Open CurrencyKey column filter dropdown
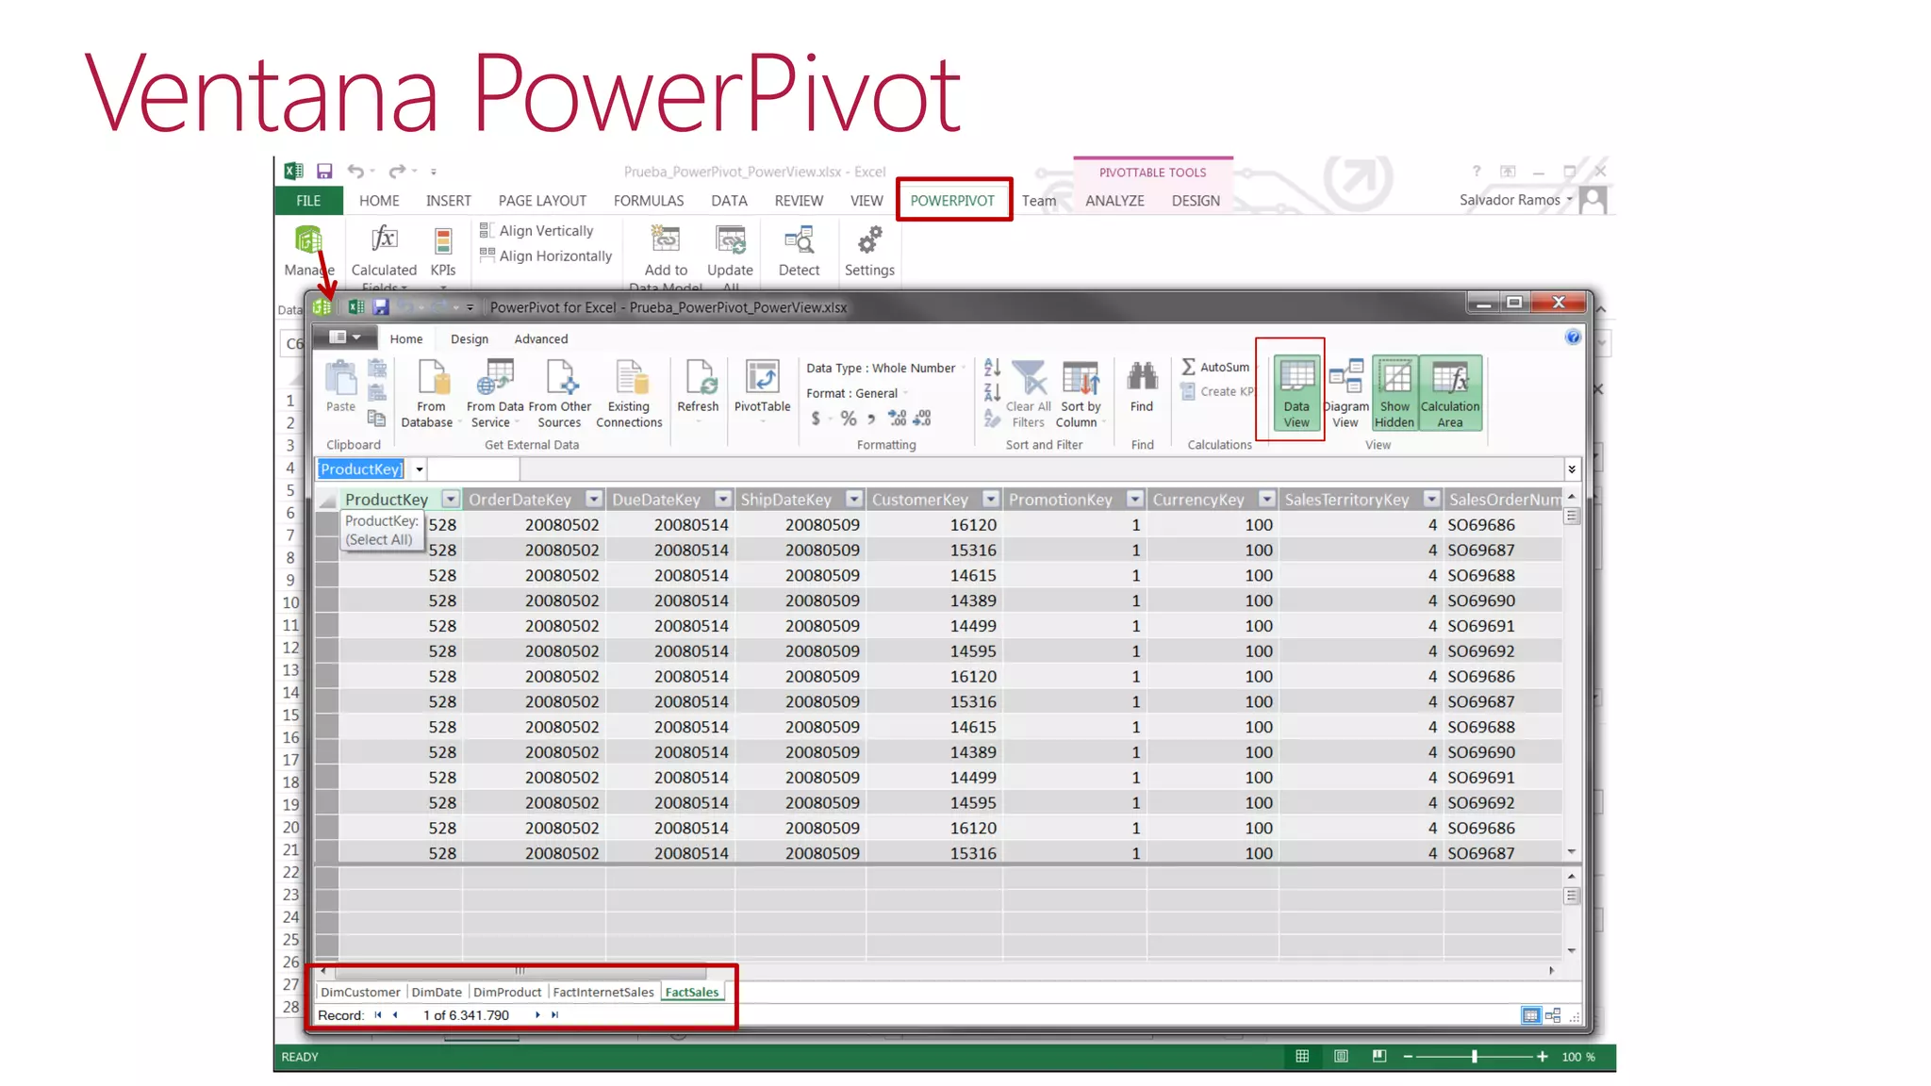The height and width of the screenshot is (1086, 1931). [1267, 500]
